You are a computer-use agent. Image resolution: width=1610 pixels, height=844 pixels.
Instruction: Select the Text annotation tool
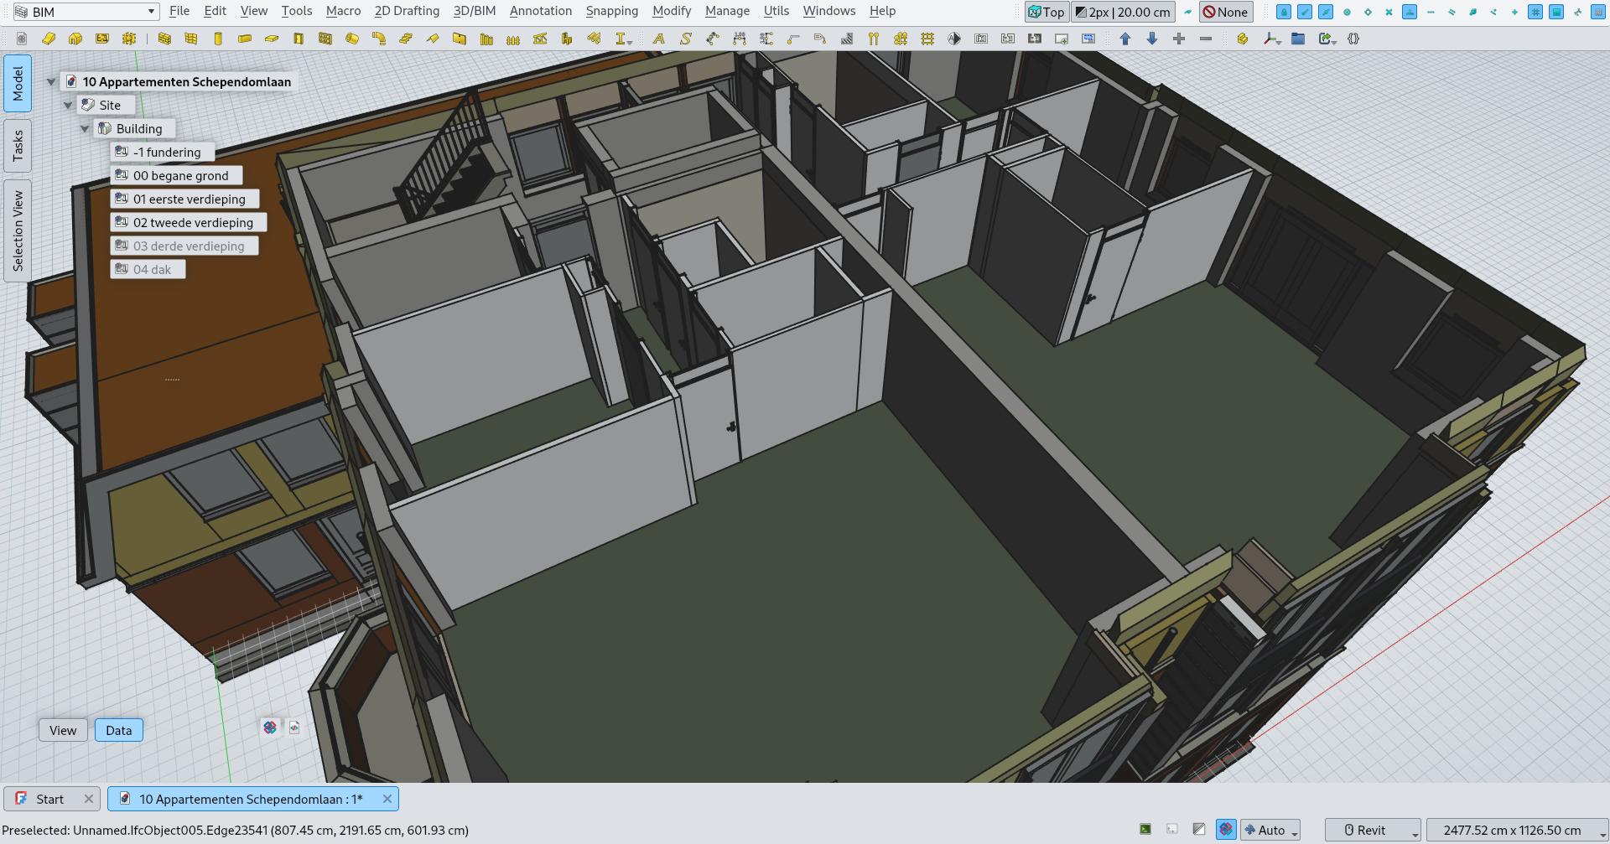[x=659, y=39]
